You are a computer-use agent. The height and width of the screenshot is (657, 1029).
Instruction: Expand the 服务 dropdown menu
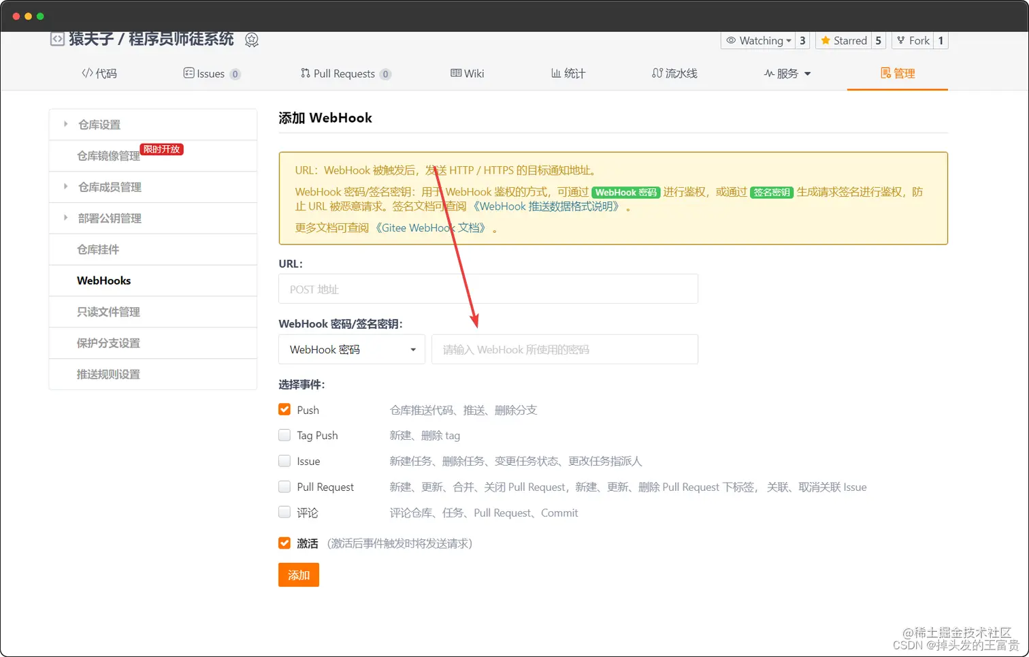[787, 74]
